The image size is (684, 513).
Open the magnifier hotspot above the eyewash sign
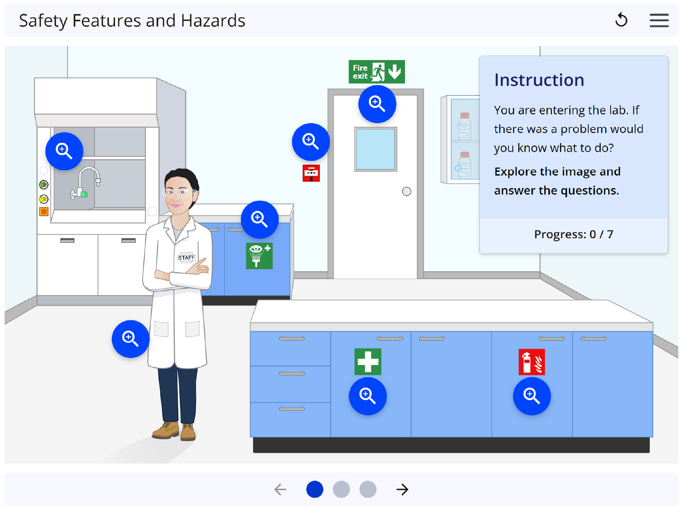(260, 220)
